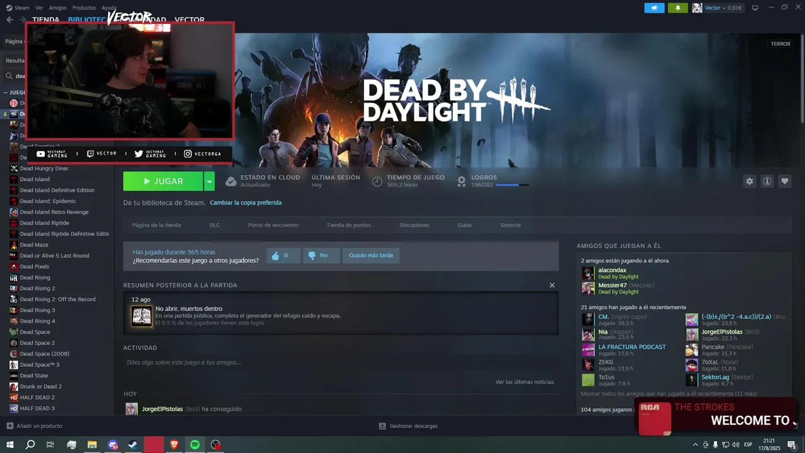Open the DLC tab
Screen dimensions: 805x453
[x=214, y=225]
